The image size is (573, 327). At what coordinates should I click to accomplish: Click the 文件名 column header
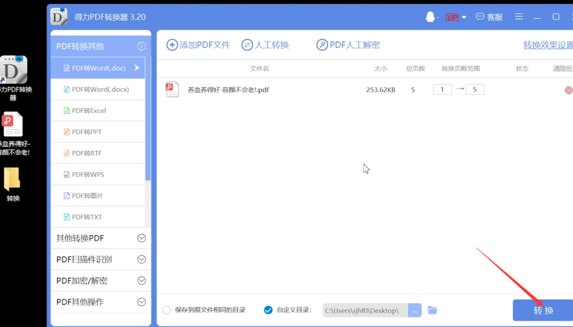tap(259, 69)
